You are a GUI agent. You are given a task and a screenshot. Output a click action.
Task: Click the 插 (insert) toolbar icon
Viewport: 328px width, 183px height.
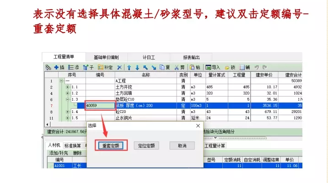tap(59, 67)
